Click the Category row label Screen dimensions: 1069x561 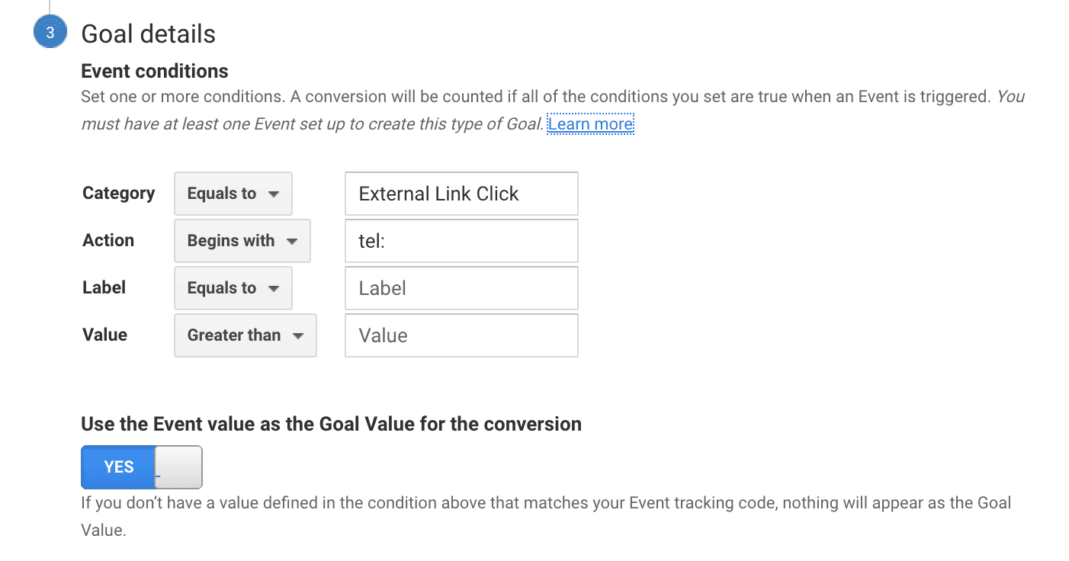click(x=118, y=194)
